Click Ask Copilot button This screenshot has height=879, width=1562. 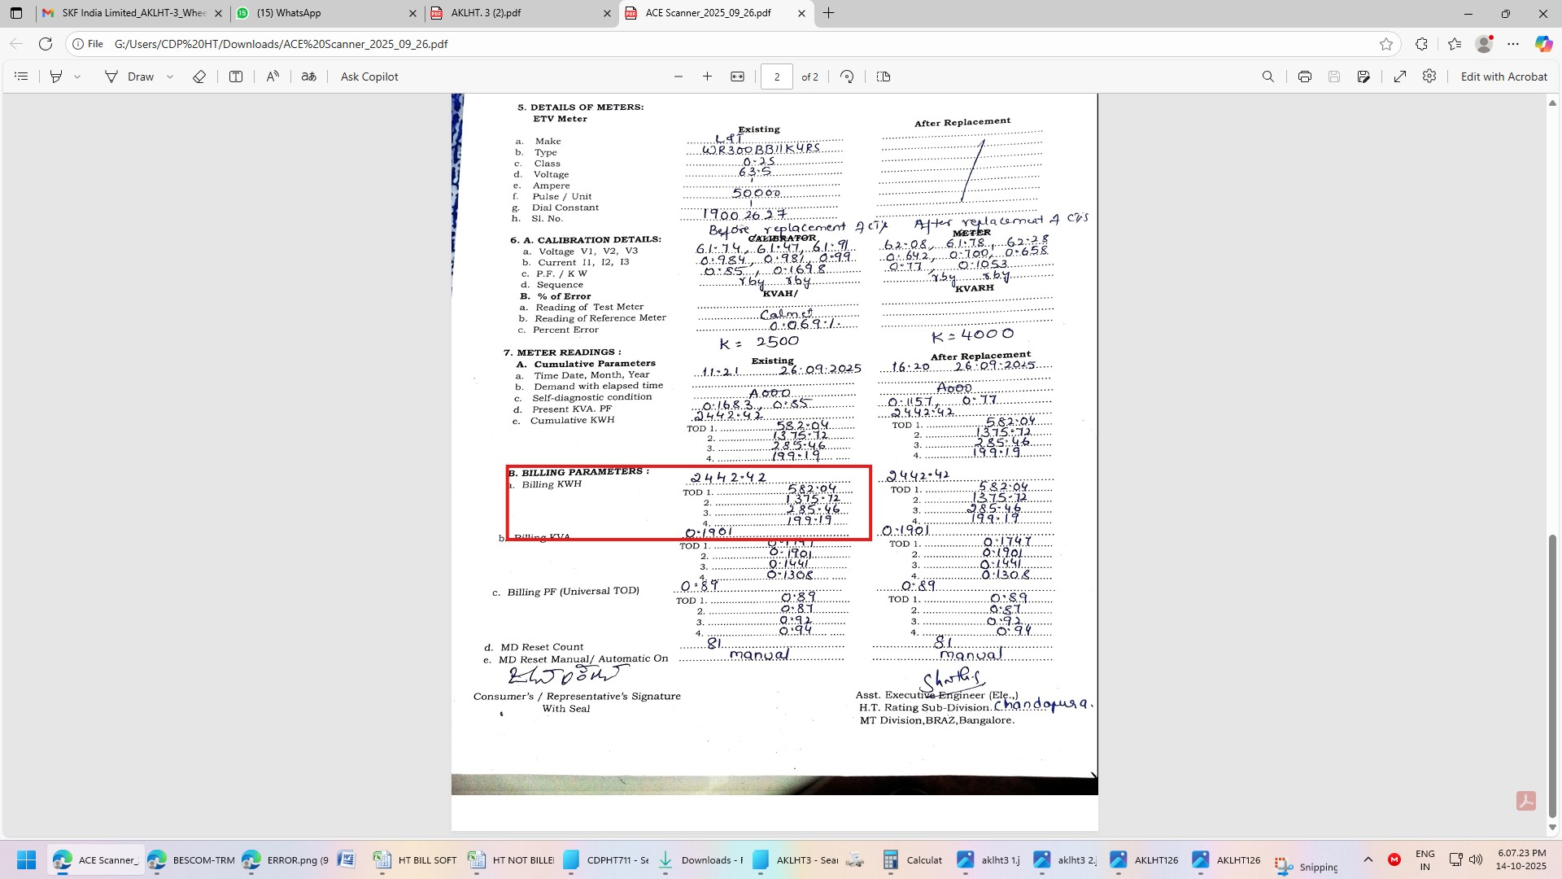tap(369, 77)
